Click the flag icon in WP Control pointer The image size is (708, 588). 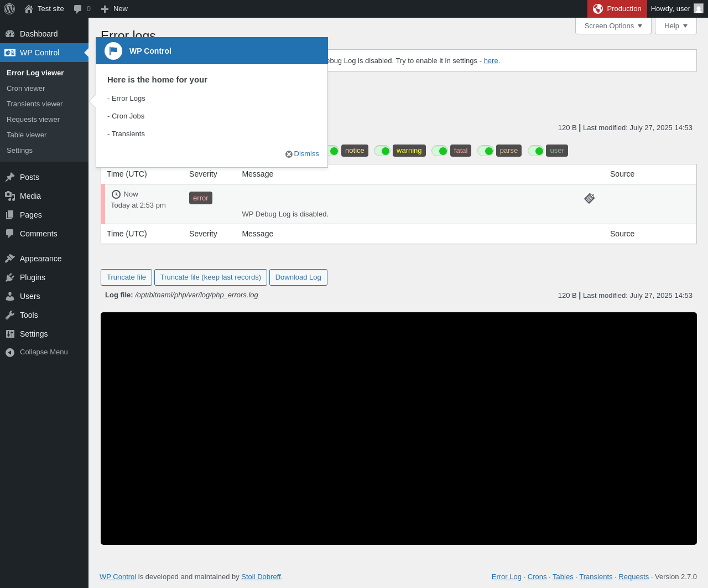(x=113, y=51)
